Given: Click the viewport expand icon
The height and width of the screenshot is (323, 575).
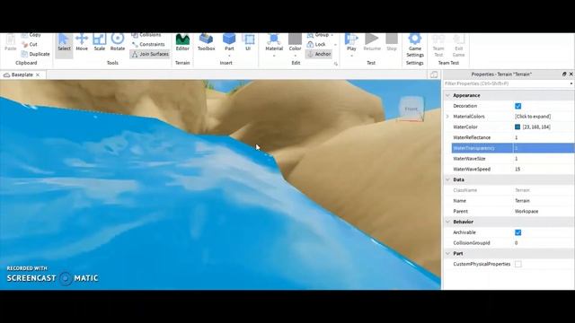Looking at the screenshot, I should [434, 74].
